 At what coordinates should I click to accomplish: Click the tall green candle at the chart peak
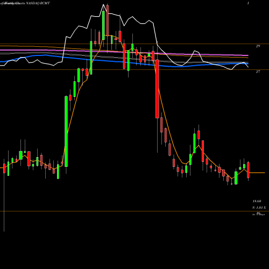coord(103,25)
